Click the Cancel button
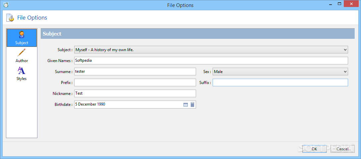Viewport: 361px width, 159px height. click(x=342, y=149)
